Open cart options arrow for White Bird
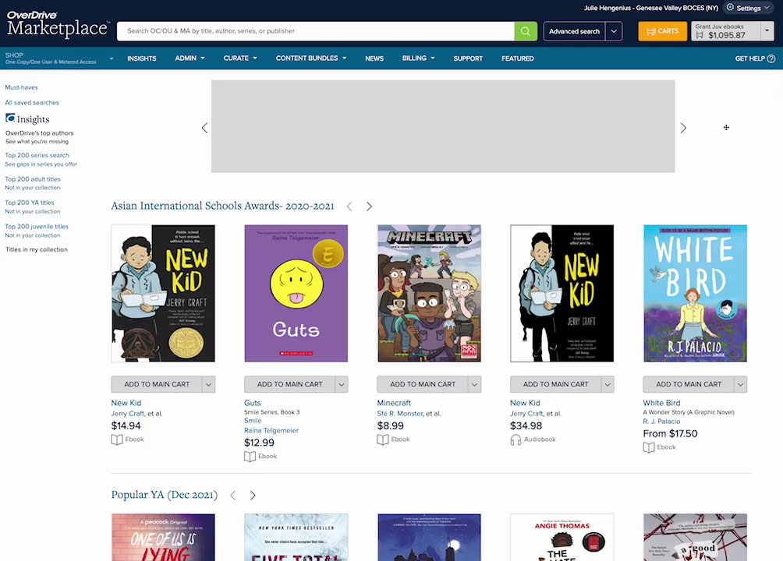 741,384
